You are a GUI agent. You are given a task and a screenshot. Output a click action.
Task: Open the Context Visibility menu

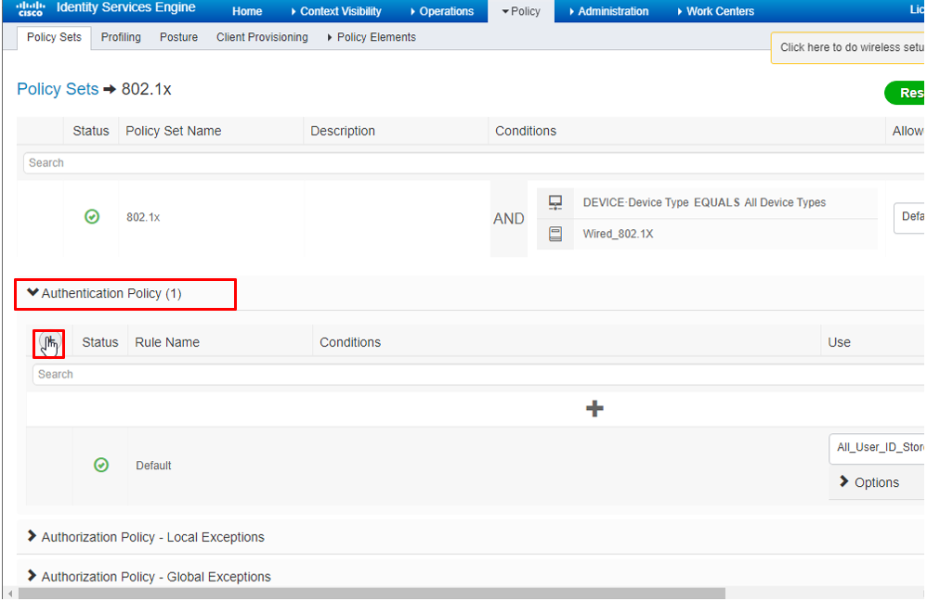336,11
